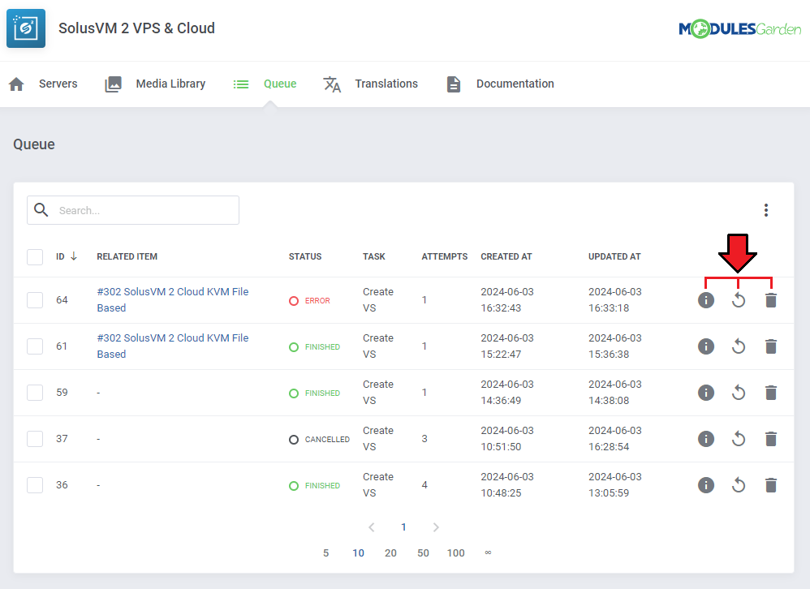Screen dimensions: 810x589
Task: Open info details for queue item 64
Action: [705, 300]
